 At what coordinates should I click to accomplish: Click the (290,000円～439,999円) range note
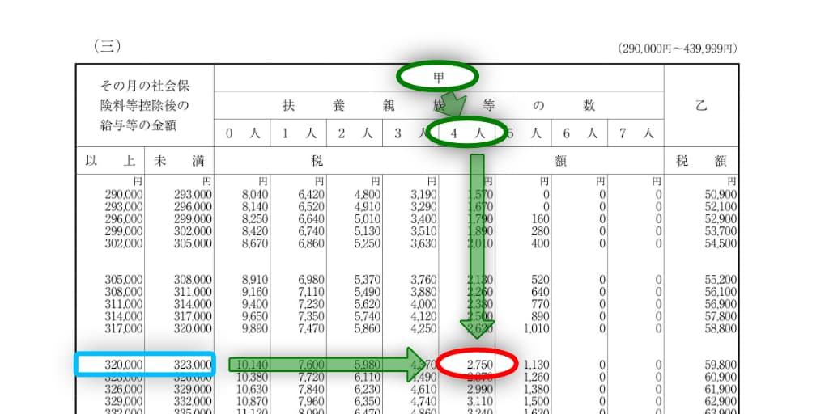click(x=677, y=49)
